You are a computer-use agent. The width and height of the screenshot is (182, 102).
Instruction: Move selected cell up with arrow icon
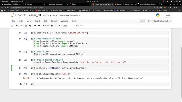pos(35,26)
